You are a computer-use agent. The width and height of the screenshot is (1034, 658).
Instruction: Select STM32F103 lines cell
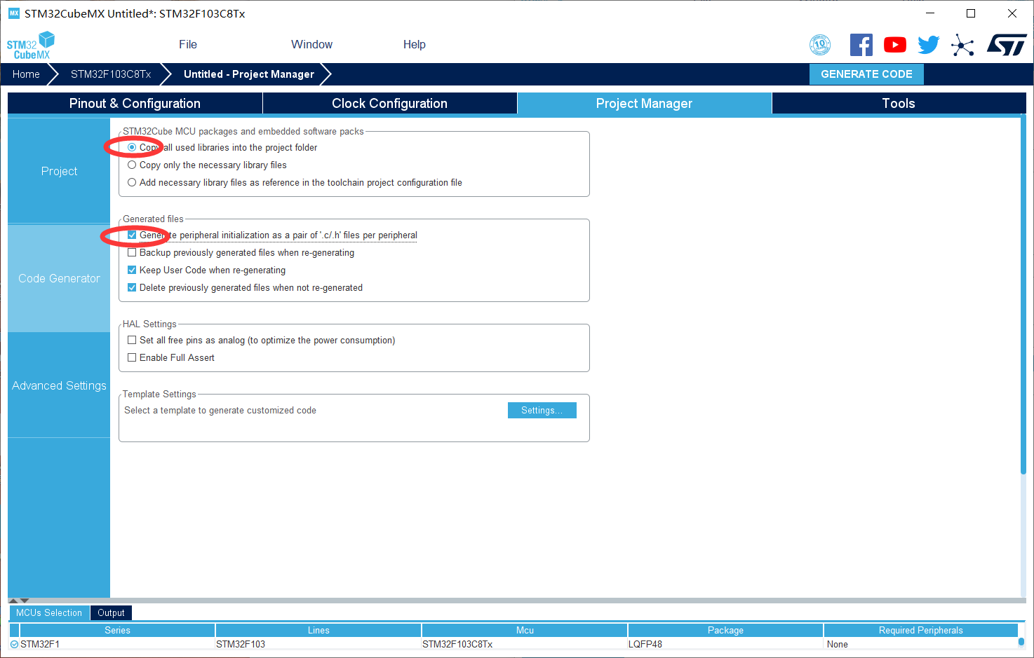pos(318,644)
